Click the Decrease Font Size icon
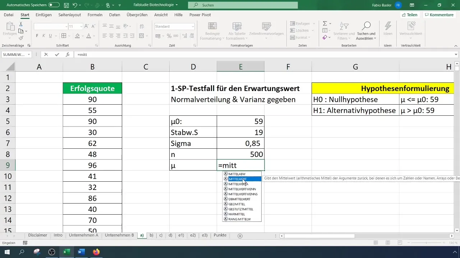Viewport: 460px width, 258px height. coord(93,27)
